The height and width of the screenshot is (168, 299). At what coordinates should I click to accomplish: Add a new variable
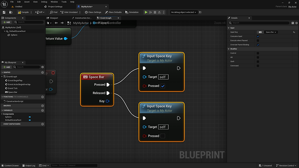click(x=43, y=111)
